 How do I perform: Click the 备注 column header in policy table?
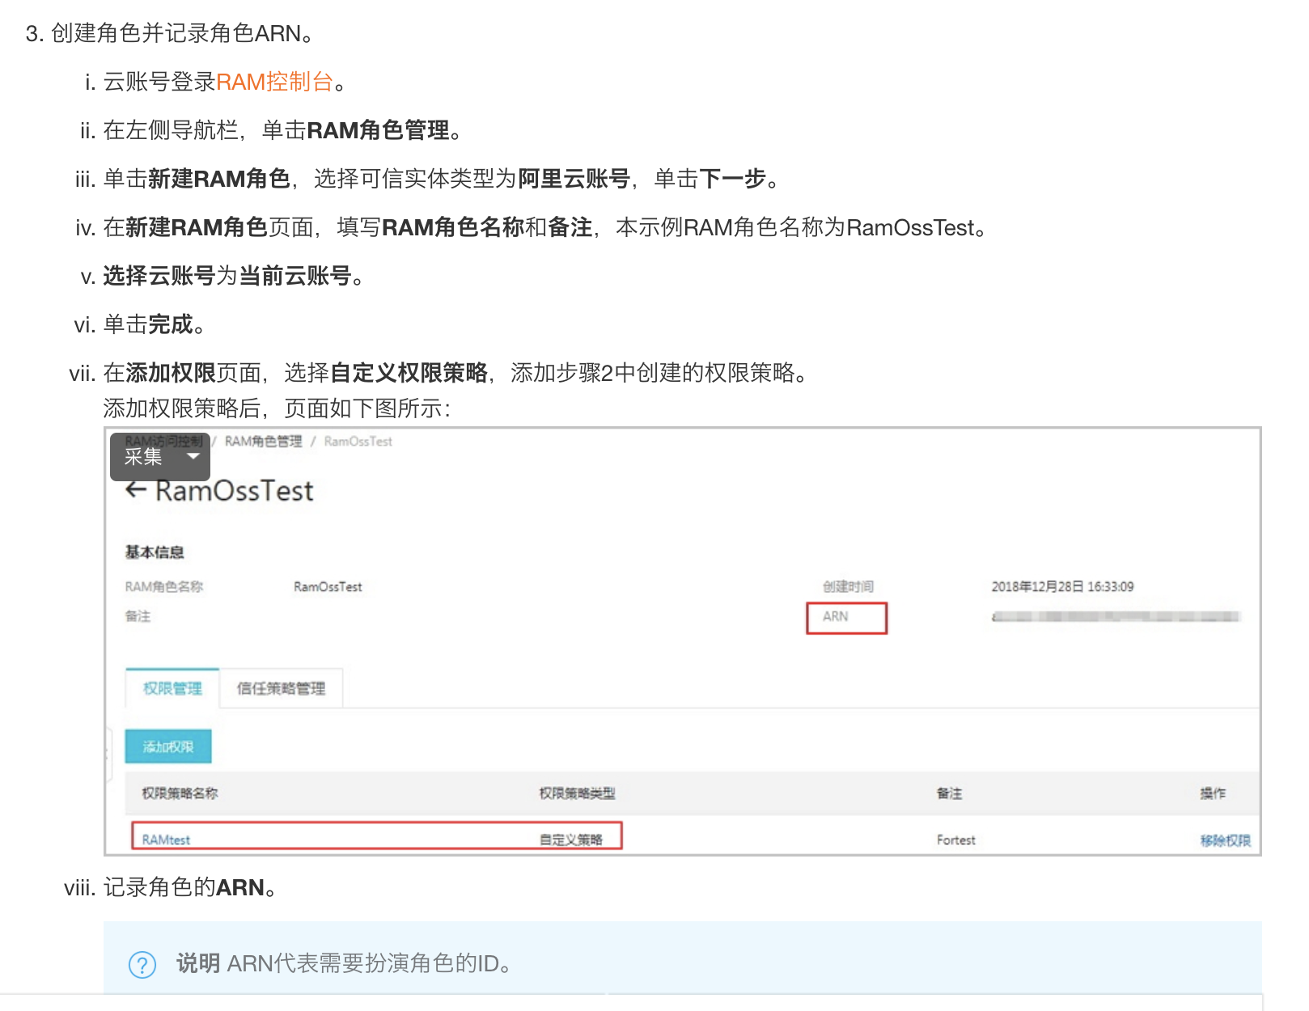pyautogui.click(x=950, y=793)
